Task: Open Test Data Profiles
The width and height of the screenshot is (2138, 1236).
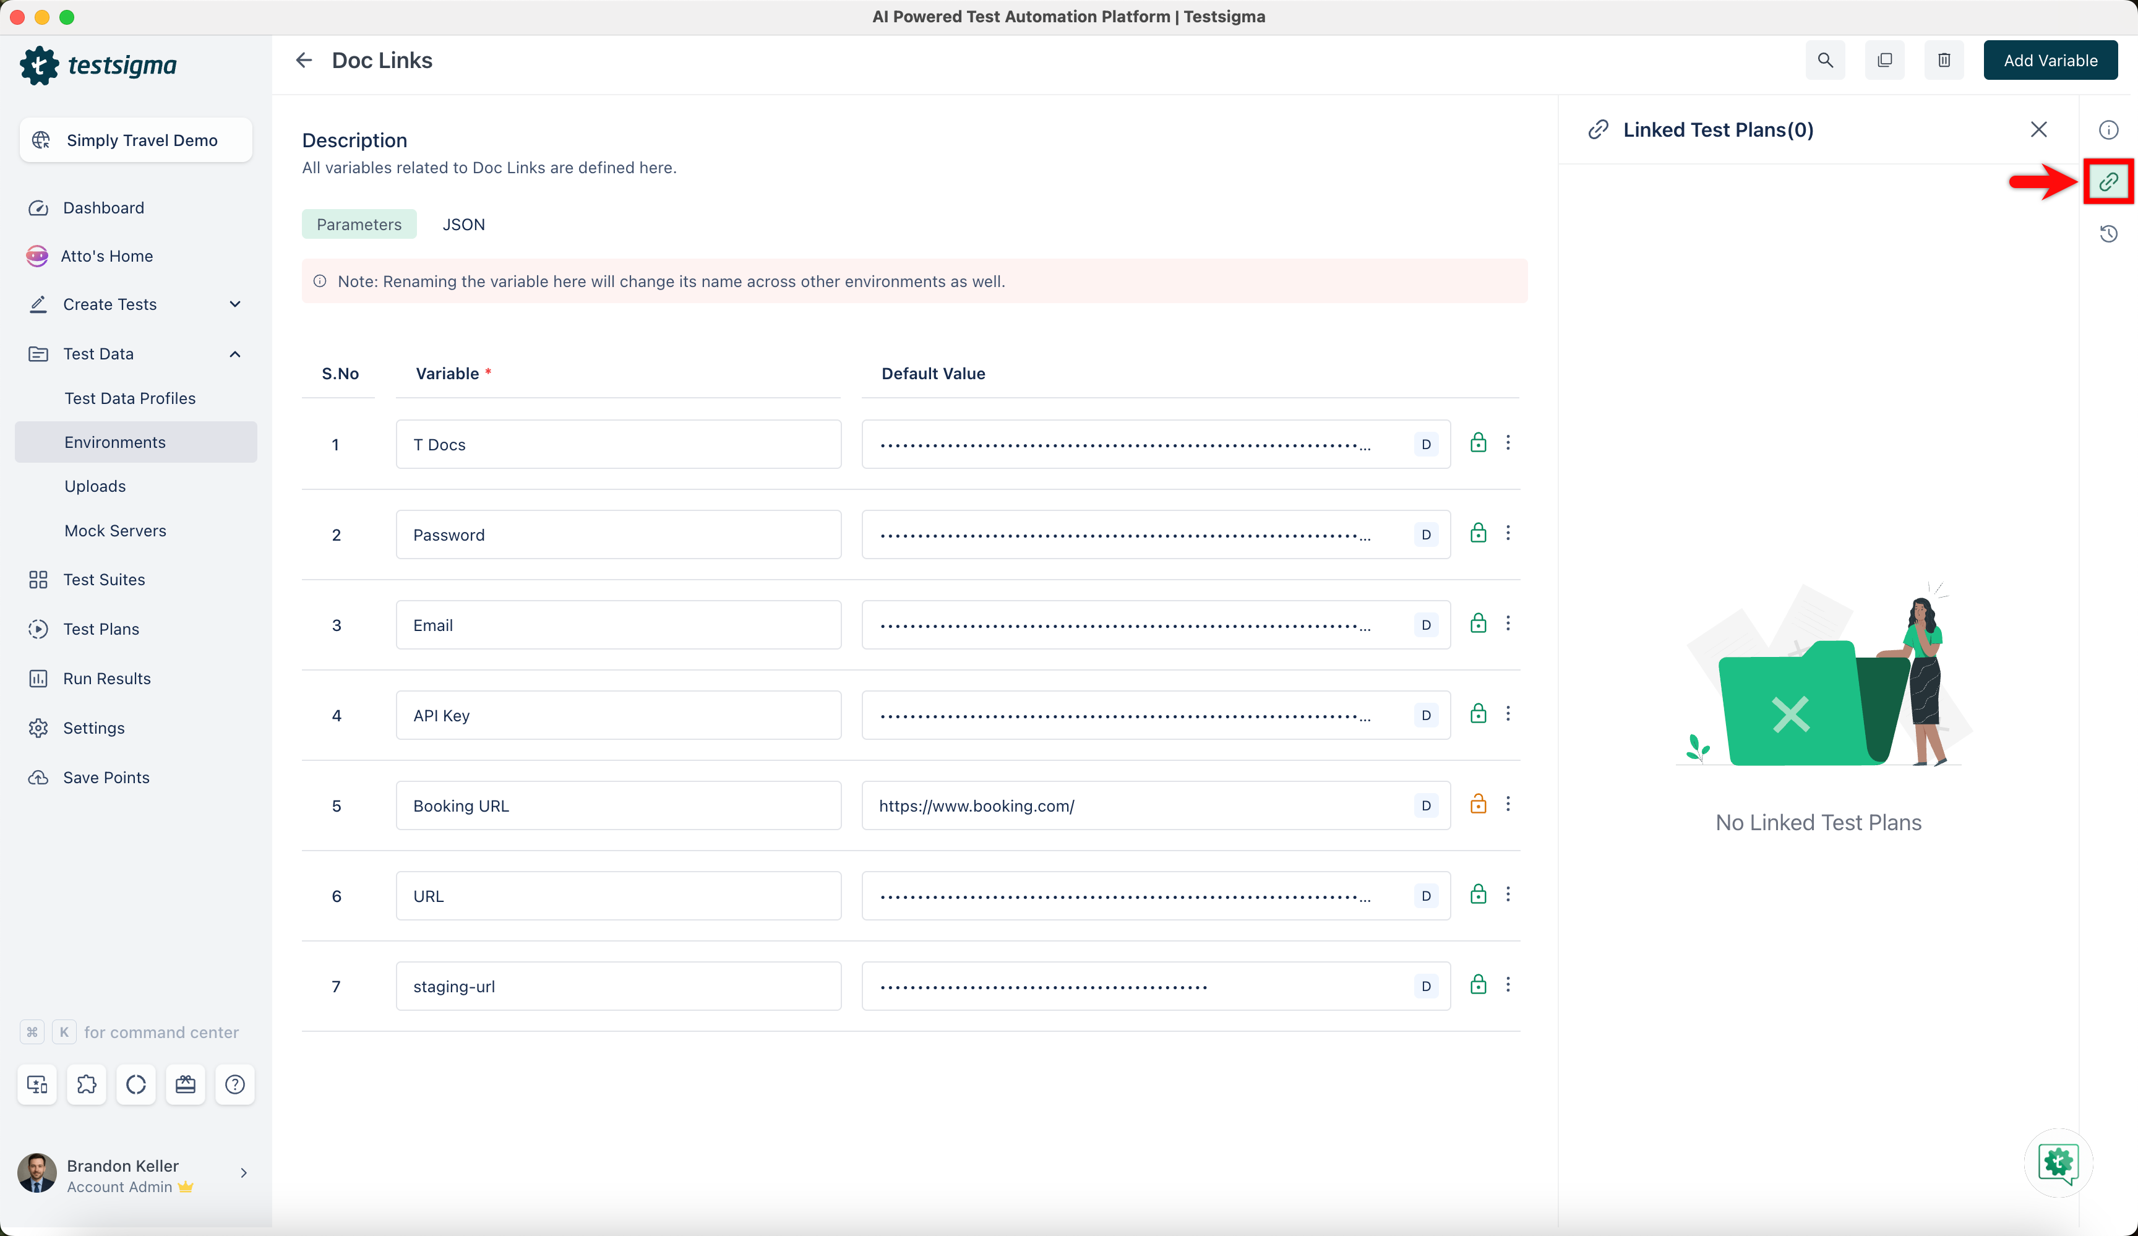Action: [130, 398]
